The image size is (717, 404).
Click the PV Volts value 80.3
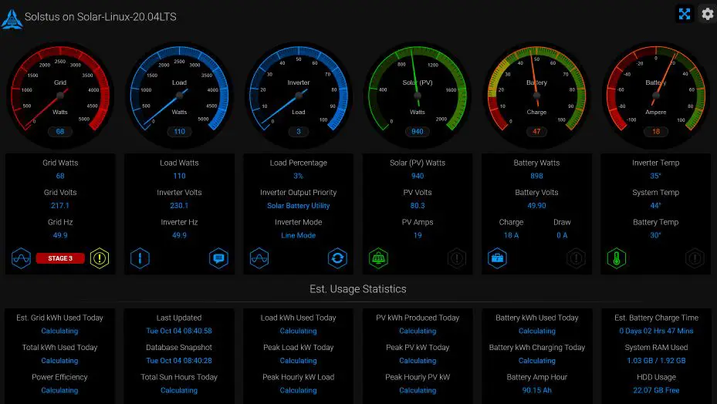tap(418, 206)
